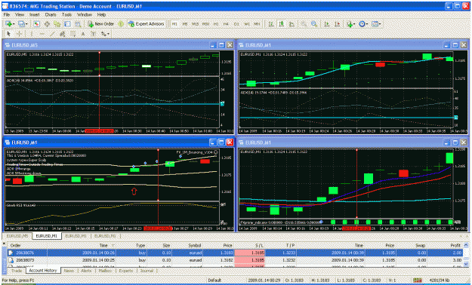The image size is (472, 285).
Task: Show the Navigator panel icon
Action: [57, 24]
